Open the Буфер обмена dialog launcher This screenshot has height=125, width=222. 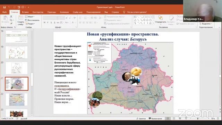pyautogui.click(x=15, y=27)
